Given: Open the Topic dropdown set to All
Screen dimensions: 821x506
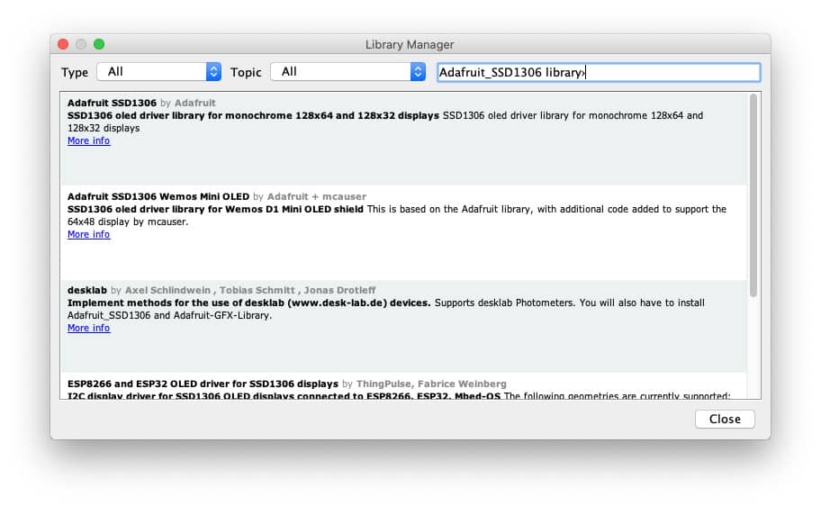Looking at the screenshot, I should [x=347, y=72].
